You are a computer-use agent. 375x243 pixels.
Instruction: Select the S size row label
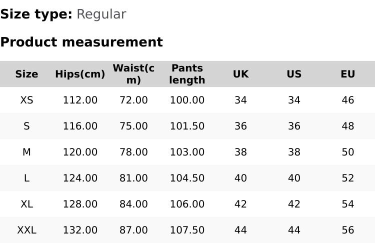(26, 126)
